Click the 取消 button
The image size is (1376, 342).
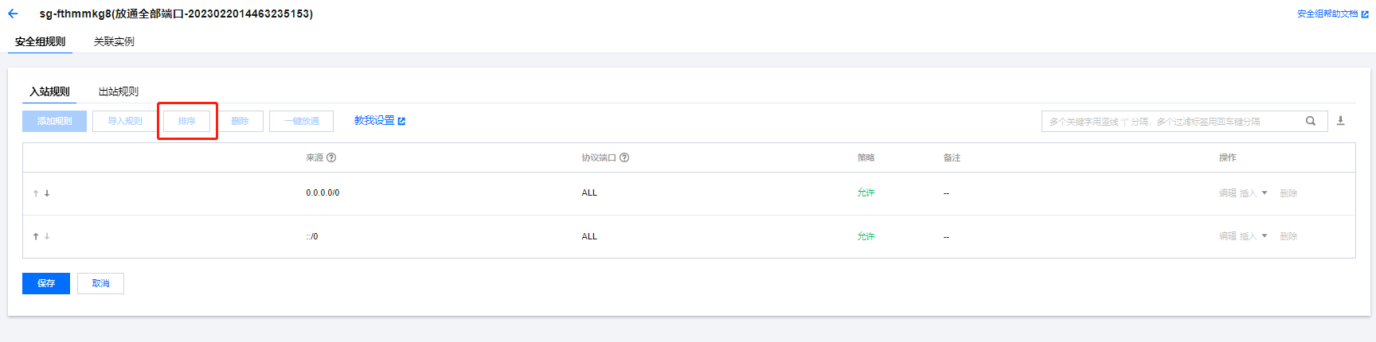point(100,283)
